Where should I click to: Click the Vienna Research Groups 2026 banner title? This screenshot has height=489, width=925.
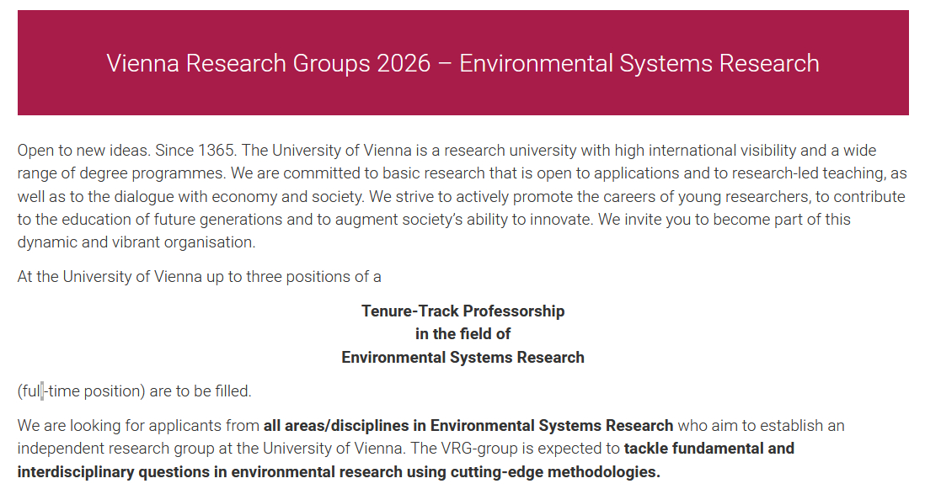462,63
